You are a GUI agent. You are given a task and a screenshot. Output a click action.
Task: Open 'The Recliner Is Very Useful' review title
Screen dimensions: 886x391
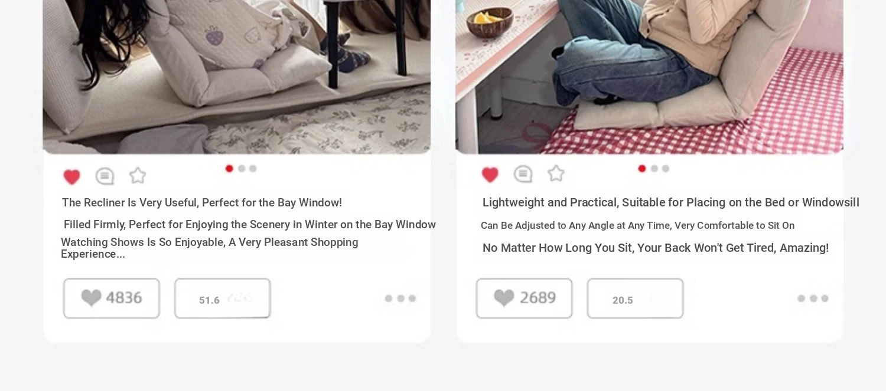click(202, 203)
